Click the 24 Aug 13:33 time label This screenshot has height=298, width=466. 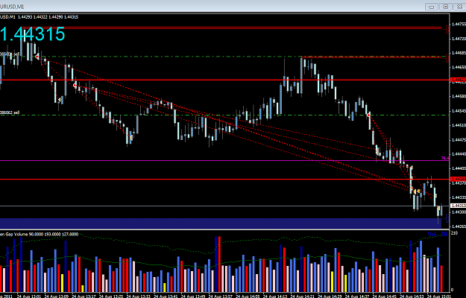pyautogui.click(x=139, y=296)
